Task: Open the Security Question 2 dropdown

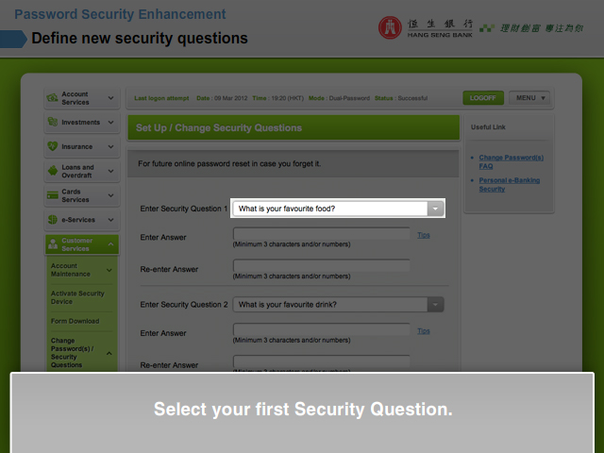Action: (x=435, y=305)
